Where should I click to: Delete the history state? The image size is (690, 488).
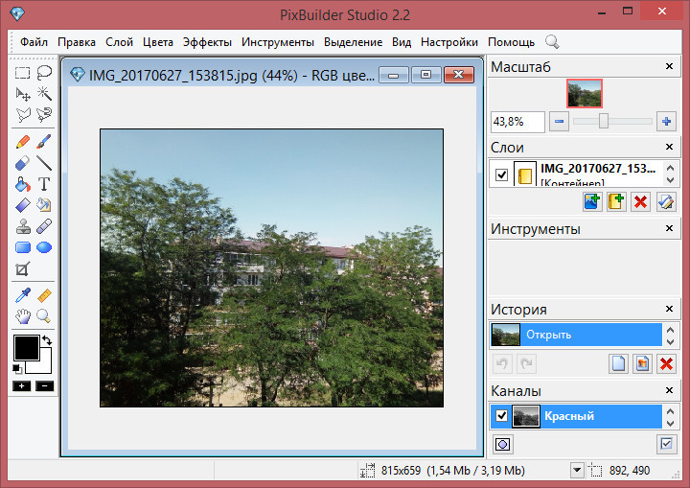tap(666, 363)
